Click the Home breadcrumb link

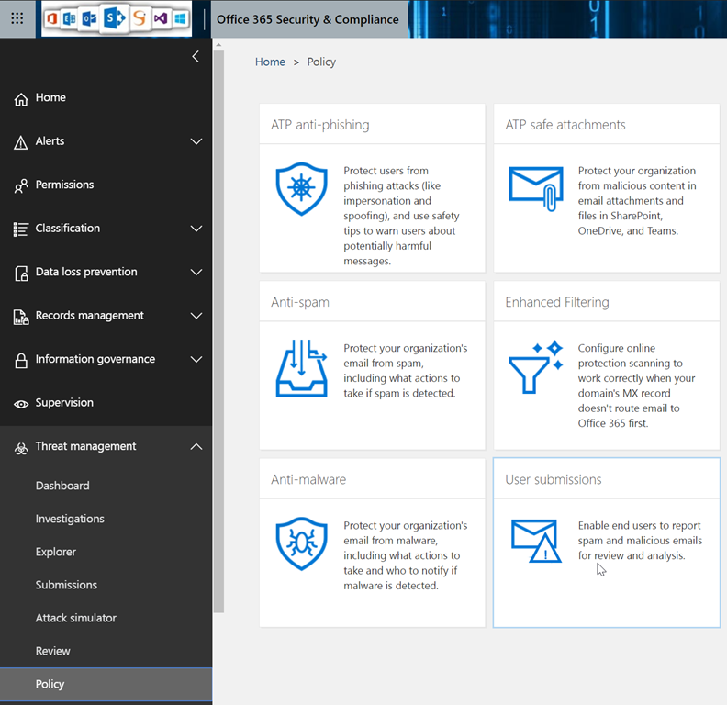(270, 62)
